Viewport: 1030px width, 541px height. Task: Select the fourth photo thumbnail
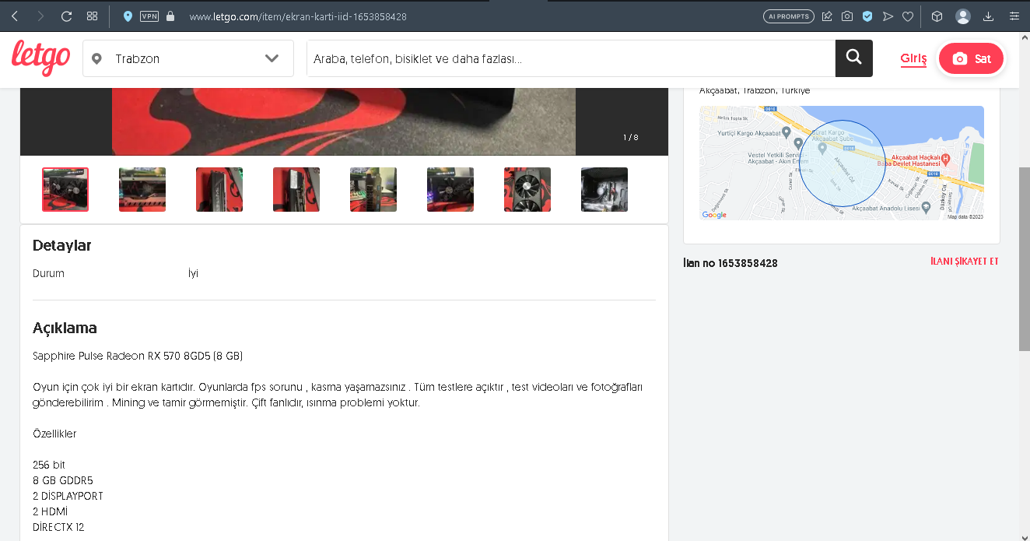pos(296,189)
